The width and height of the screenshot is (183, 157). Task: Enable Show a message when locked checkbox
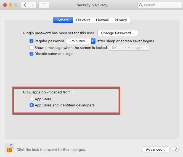[31, 48]
